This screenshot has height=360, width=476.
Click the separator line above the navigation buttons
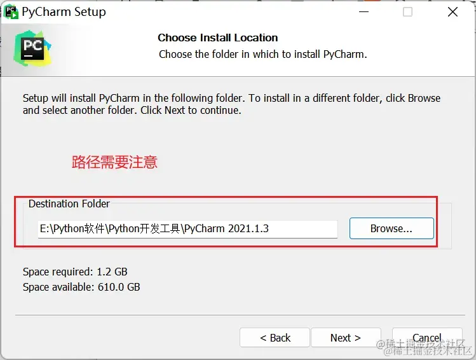[240, 315]
